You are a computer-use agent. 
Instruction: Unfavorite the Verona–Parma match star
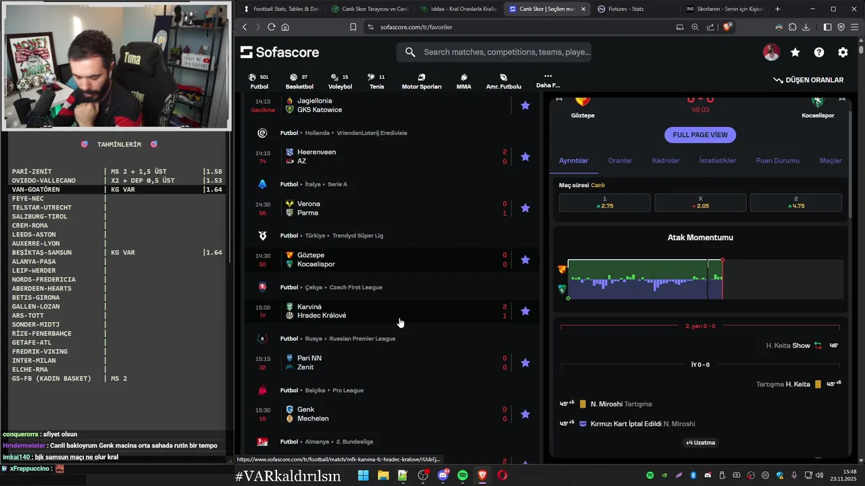click(x=525, y=208)
